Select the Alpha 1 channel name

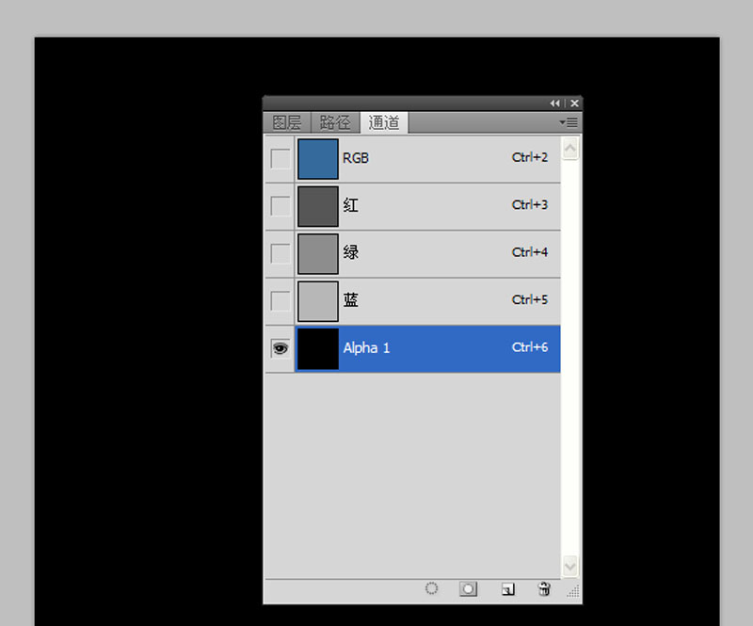(366, 348)
